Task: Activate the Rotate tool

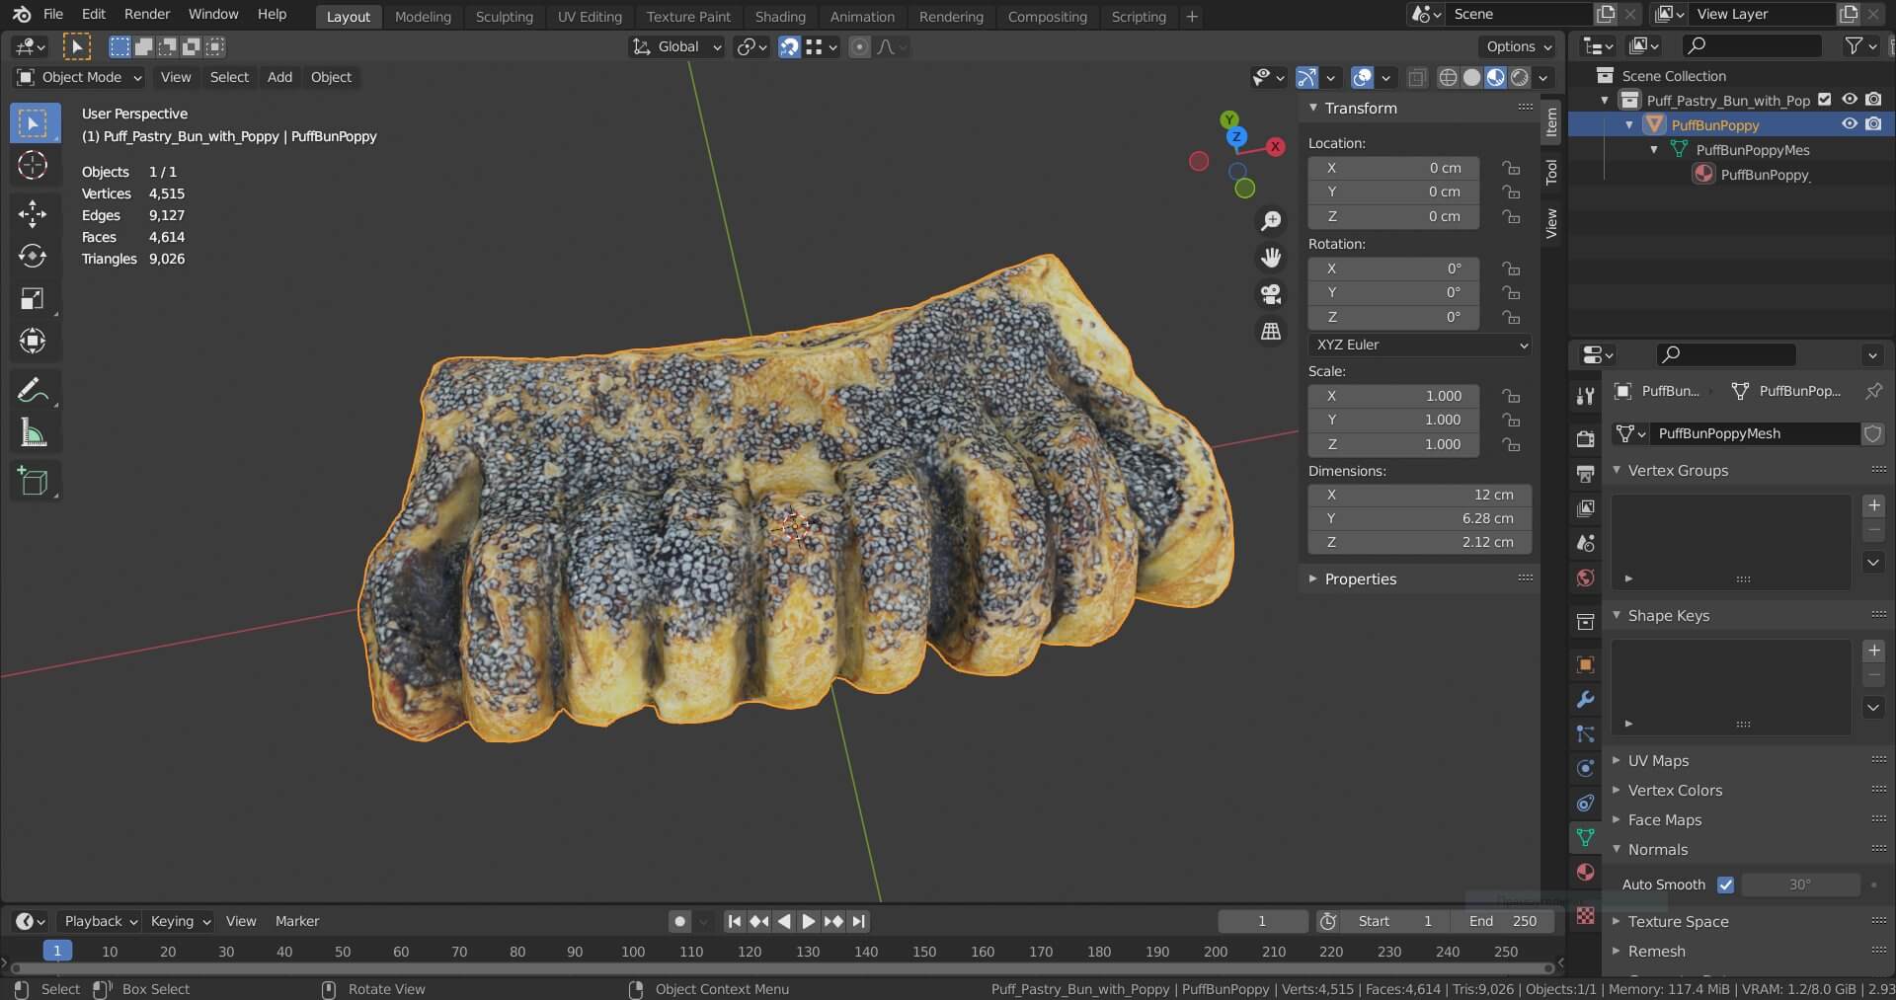Action: click(x=33, y=256)
